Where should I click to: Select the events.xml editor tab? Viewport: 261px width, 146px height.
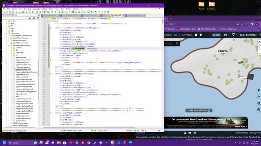coord(117,15)
